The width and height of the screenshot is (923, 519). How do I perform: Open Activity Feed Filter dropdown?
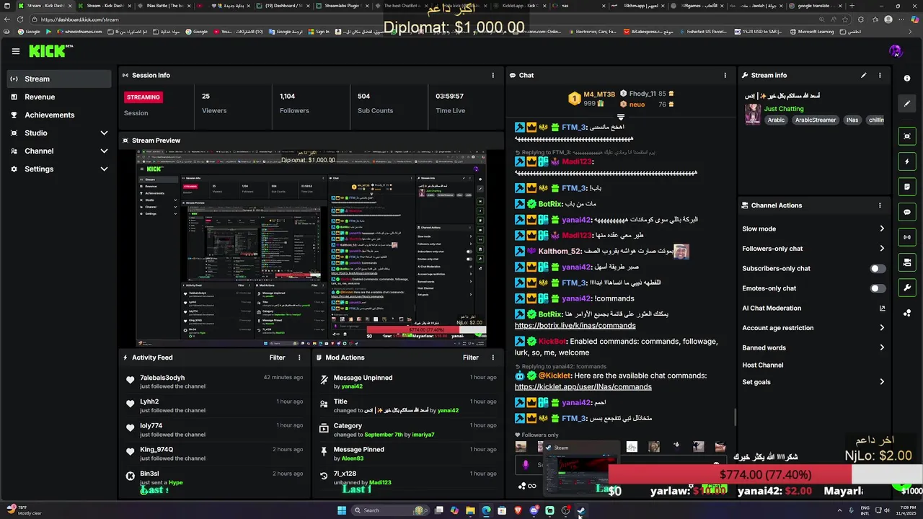(278, 358)
